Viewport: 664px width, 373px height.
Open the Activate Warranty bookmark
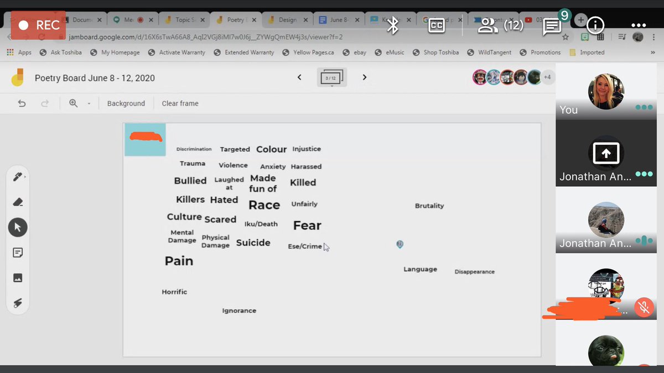(177, 52)
